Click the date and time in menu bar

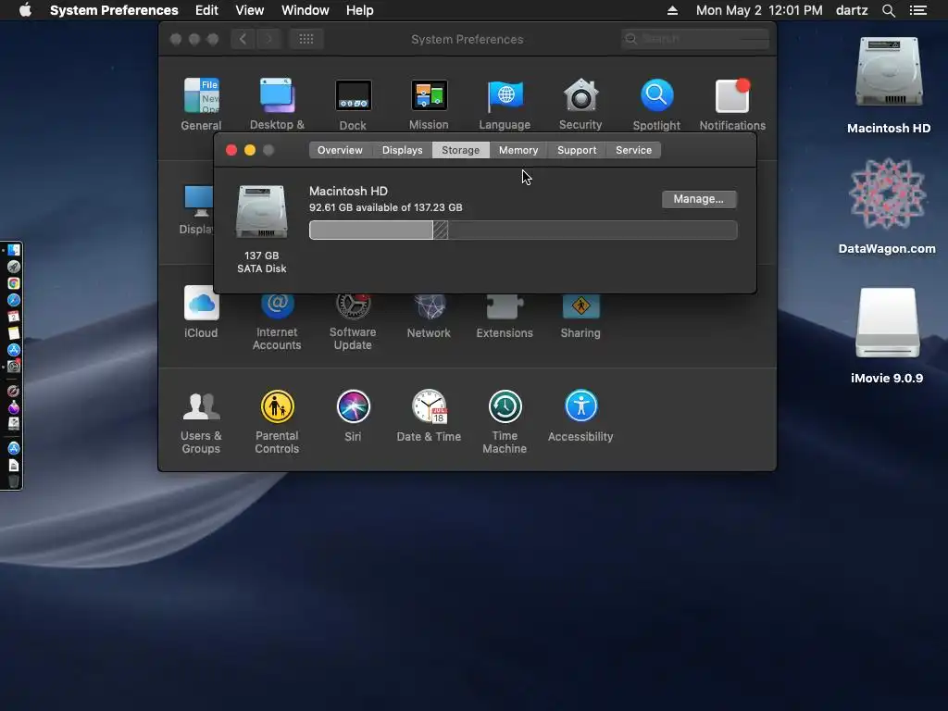pyautogui.click(x=759, y=10)
